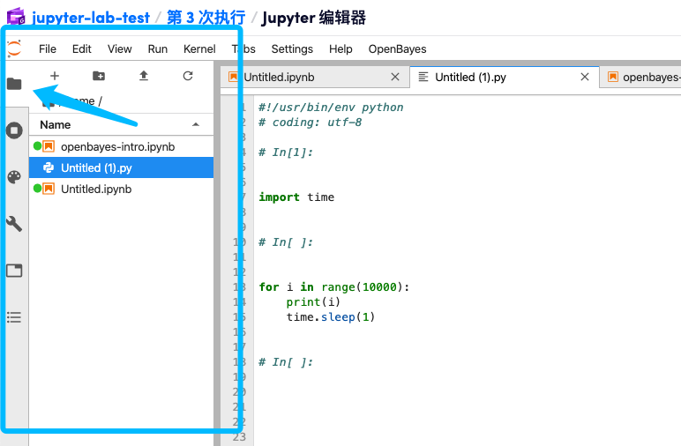Open the Settings menu
This screenshot has height=446, width=681.
coord(292,49)
